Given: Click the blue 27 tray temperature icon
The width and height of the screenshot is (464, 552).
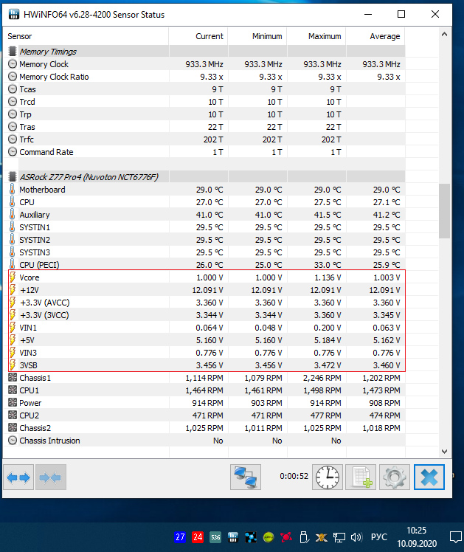Looking at the screenshot, I should (180, 537).
